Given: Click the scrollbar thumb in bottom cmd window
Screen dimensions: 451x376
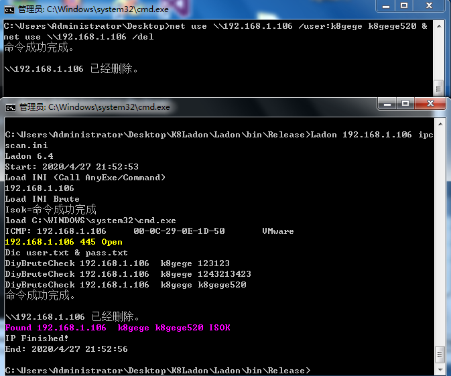Looking at the screenshot, I should pos(440,353).
